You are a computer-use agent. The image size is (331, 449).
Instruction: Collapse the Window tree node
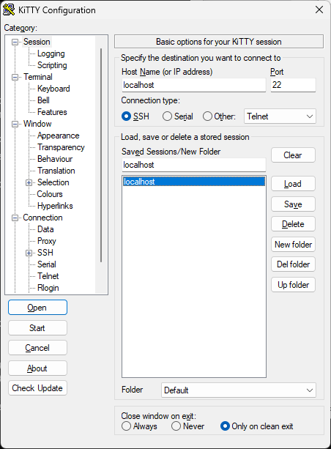[x=15, y=124]
